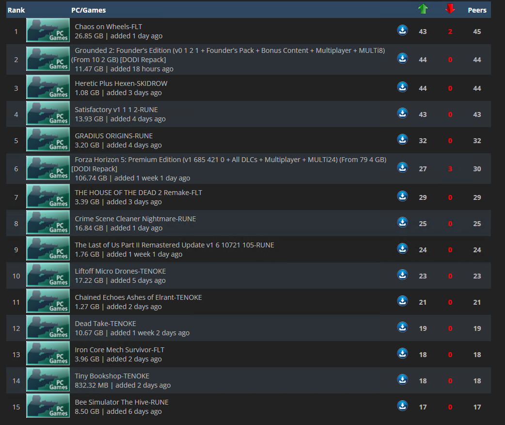Open Bee Simulator The Hive-RUNE link
This screenshot has height=425, width=505.
pyautogui.click(x=122, y=402)
